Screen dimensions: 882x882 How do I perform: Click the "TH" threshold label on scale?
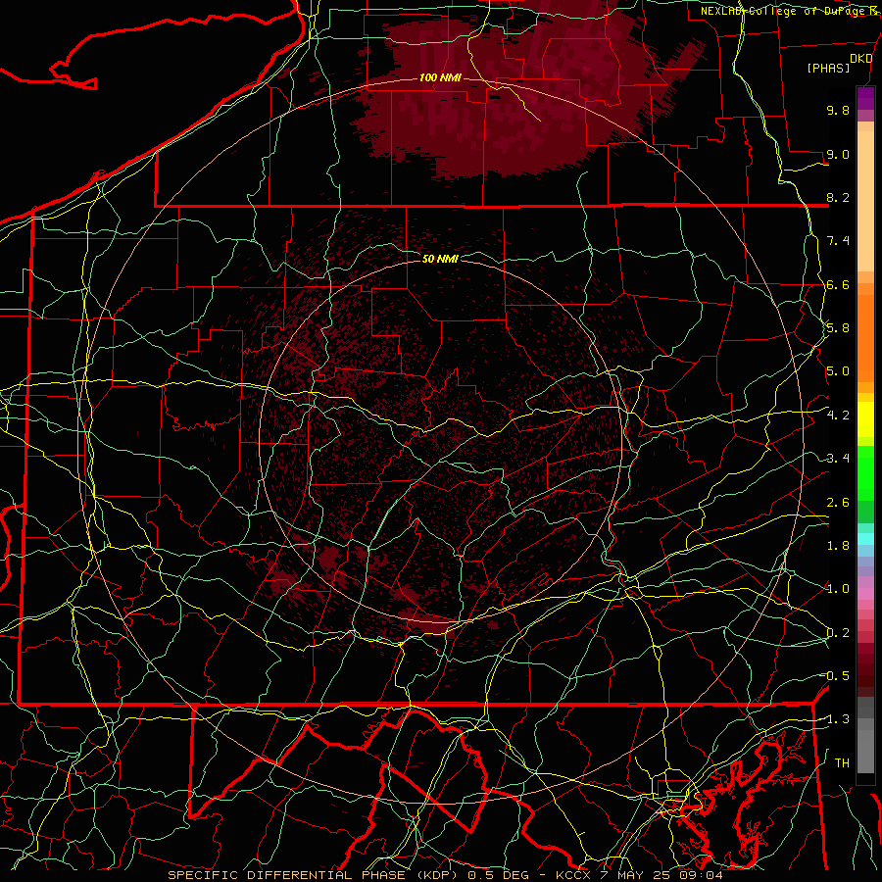(x=842, y=763)
